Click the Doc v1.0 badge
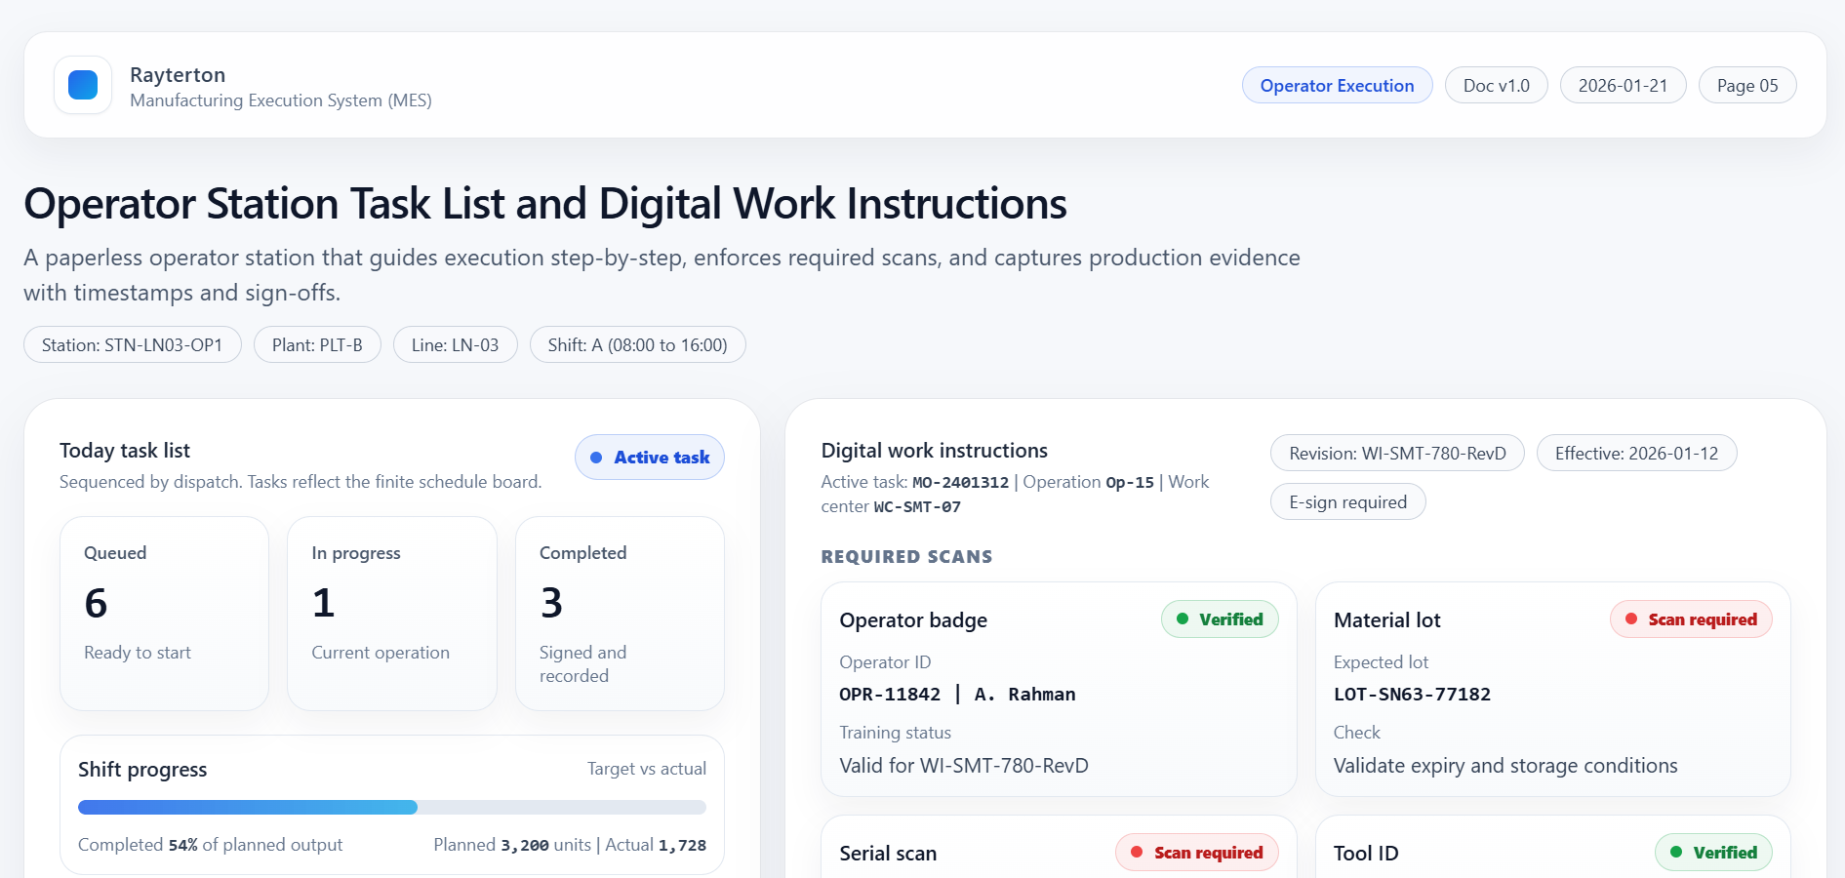The width and height of the screenshot is (1845, 878). 1496,86
